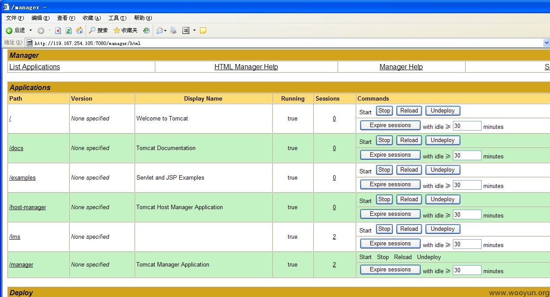Open the Back history dropdown arrow
The height and width of the screenshot is (297, 550).
click(x=30, y=30)
